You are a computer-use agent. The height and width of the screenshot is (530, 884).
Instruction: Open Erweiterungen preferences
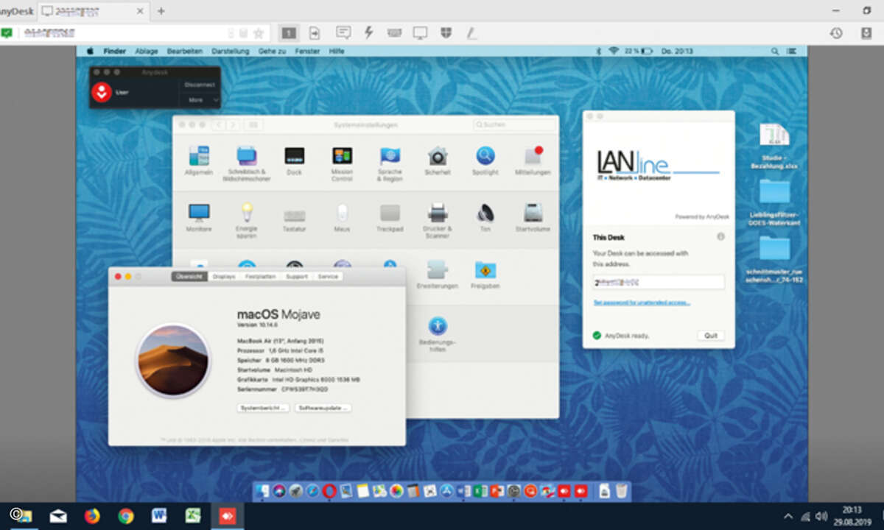pyautogui.click(x=438, y=274)
